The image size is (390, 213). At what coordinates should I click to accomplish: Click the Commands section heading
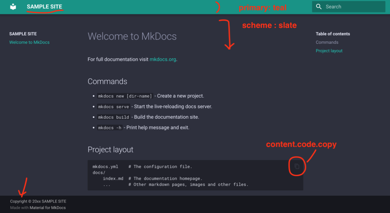click(107, 81)
